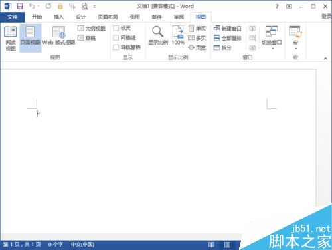Click 全部重排 Arrange All
This screenshot has height=250, width=332.
click(227, 38)
